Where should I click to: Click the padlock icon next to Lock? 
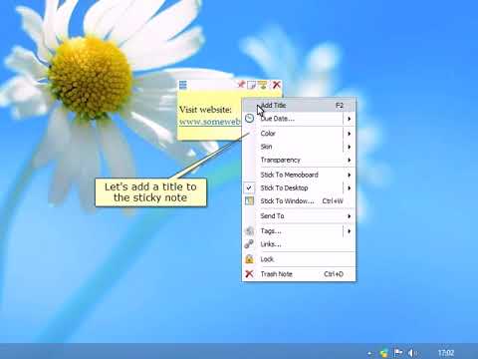pyautogui.click(x=249, y=259)
